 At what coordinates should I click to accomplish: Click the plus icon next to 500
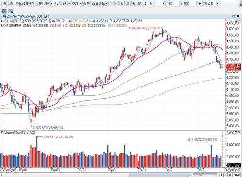pos(200,3)
